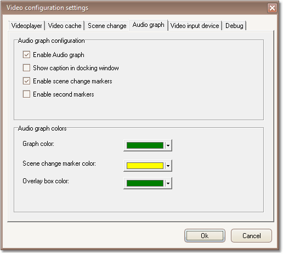Select the Audio graph tab

point(148,25)
